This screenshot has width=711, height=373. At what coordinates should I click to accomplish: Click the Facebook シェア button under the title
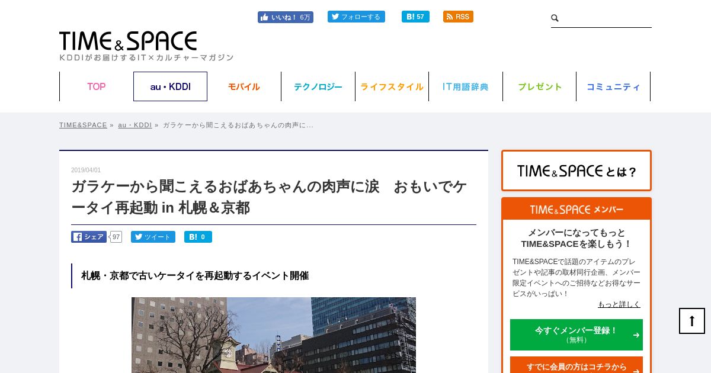pyautogui.click(x=89, y=237)
